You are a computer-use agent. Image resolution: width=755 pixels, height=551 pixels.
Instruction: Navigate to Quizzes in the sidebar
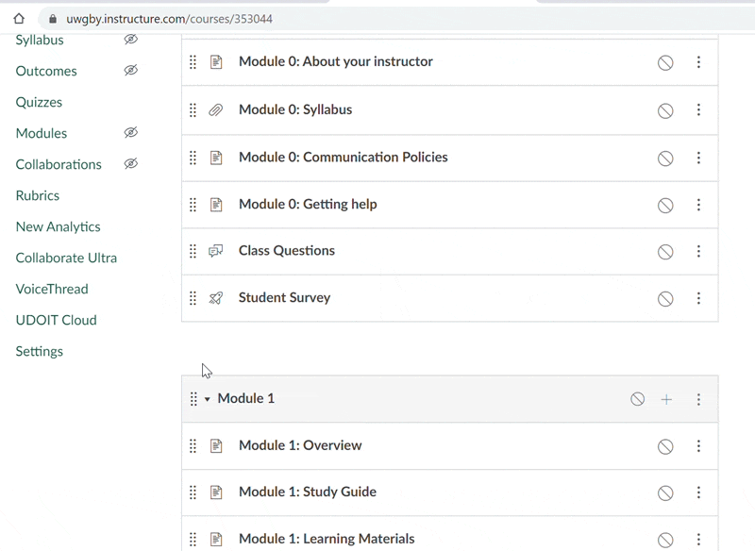39,102
